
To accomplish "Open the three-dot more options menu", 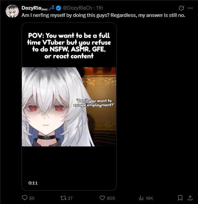I will (x=190, y=8).
